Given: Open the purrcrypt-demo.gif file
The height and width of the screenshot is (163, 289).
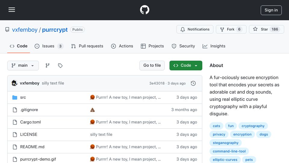Looking at the screenshot, I should [38, 159].
